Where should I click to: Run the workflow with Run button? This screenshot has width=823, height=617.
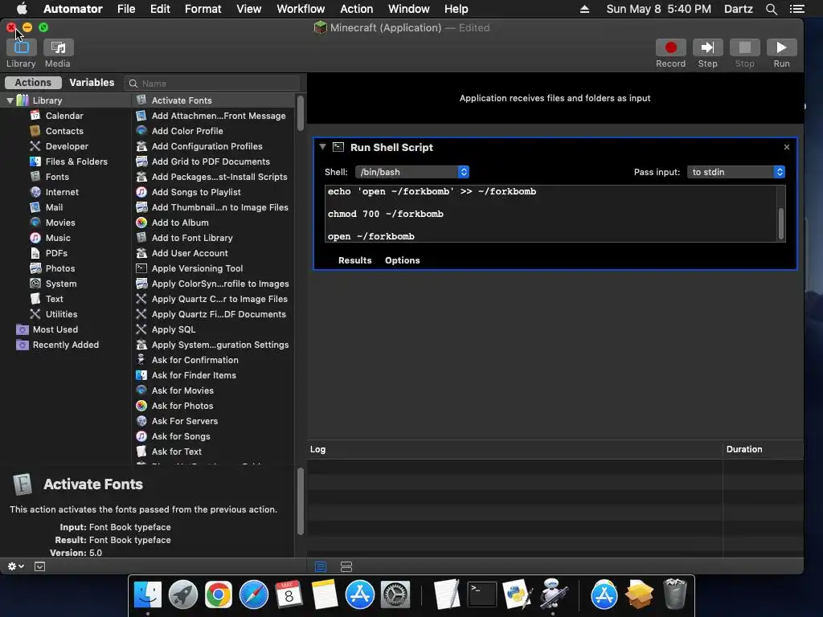coord(781,47)
